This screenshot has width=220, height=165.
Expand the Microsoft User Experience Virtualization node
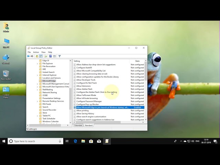pos(37,87)
